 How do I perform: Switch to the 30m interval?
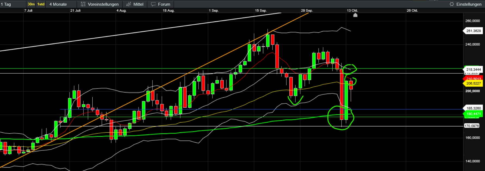pyautogui.click(x=31, y=4)
